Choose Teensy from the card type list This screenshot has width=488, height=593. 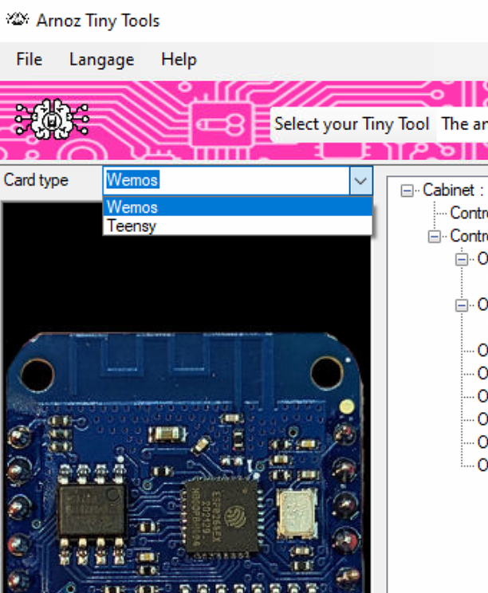[132, 226]
